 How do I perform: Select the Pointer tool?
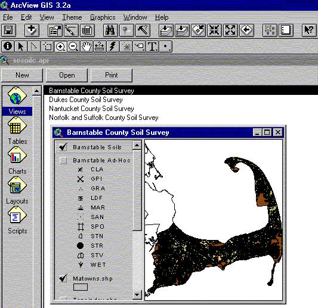click(x=21, y=47)
